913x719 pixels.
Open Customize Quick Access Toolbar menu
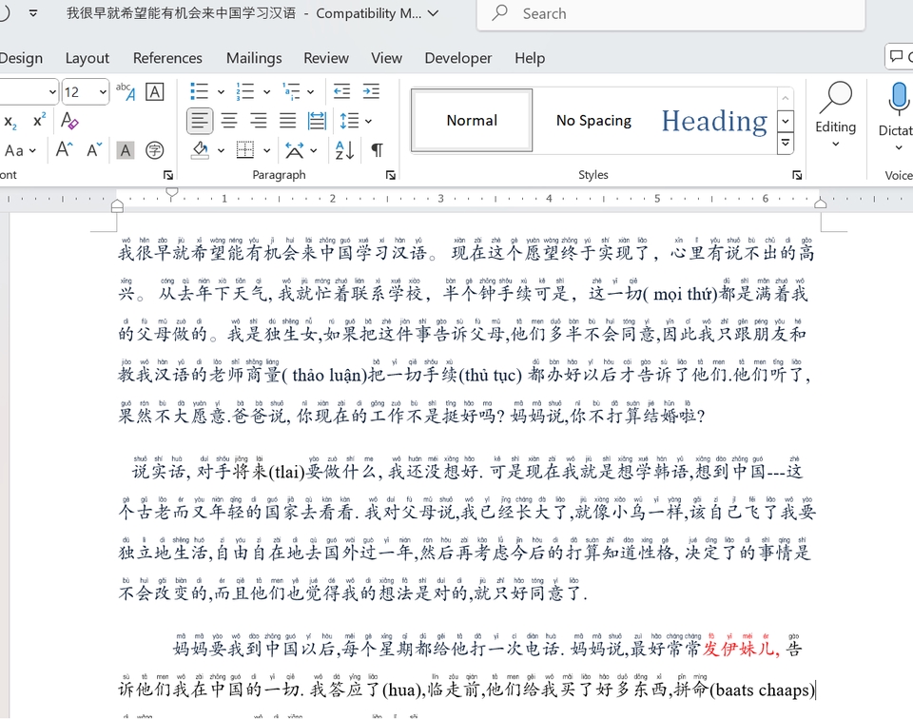click(33, 12)
